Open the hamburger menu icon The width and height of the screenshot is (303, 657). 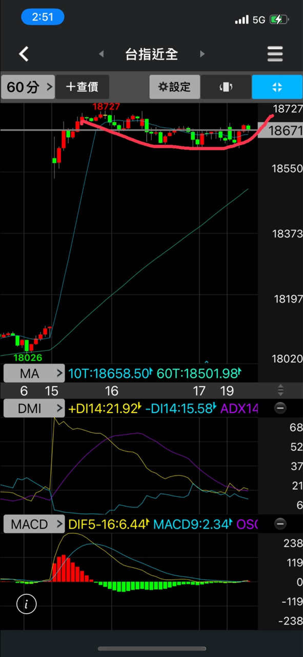(x=275, y=54)
